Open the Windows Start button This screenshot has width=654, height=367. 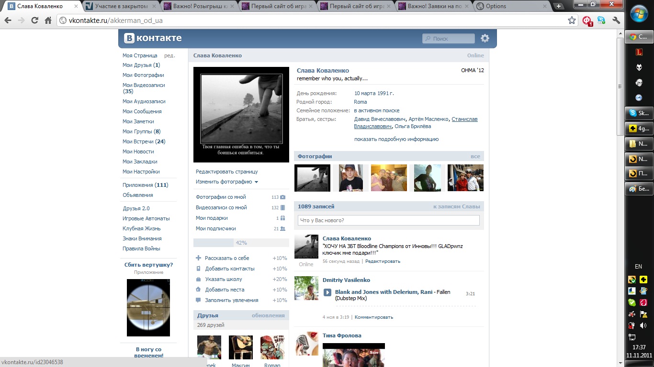pos(639,14)
